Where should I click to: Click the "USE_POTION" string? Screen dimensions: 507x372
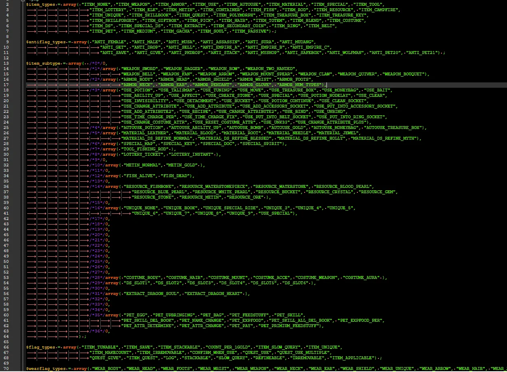(x=137, y=90)
